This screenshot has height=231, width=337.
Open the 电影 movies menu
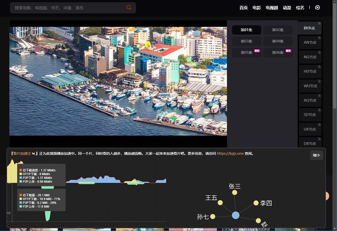[x=257, y=8]
